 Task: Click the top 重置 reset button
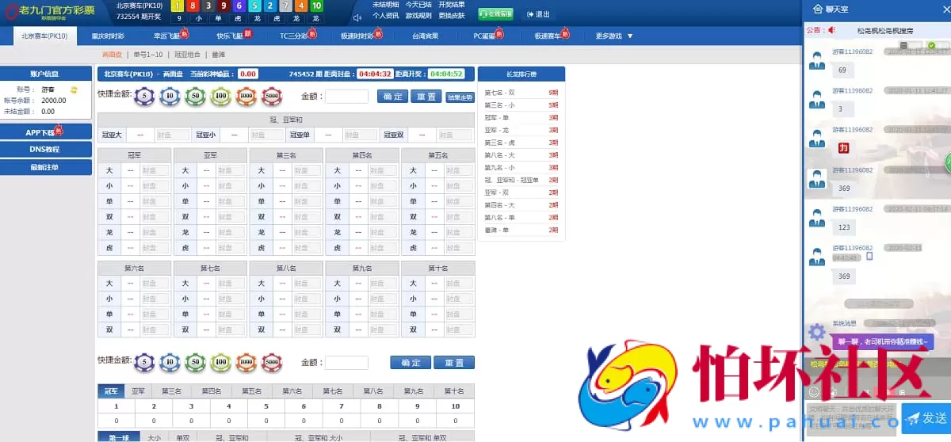426,97
